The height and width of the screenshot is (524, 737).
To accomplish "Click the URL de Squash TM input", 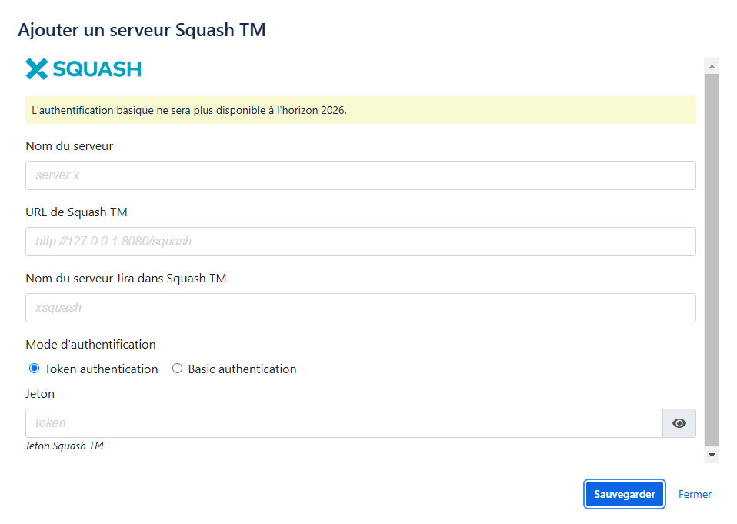I will (360, 242).
